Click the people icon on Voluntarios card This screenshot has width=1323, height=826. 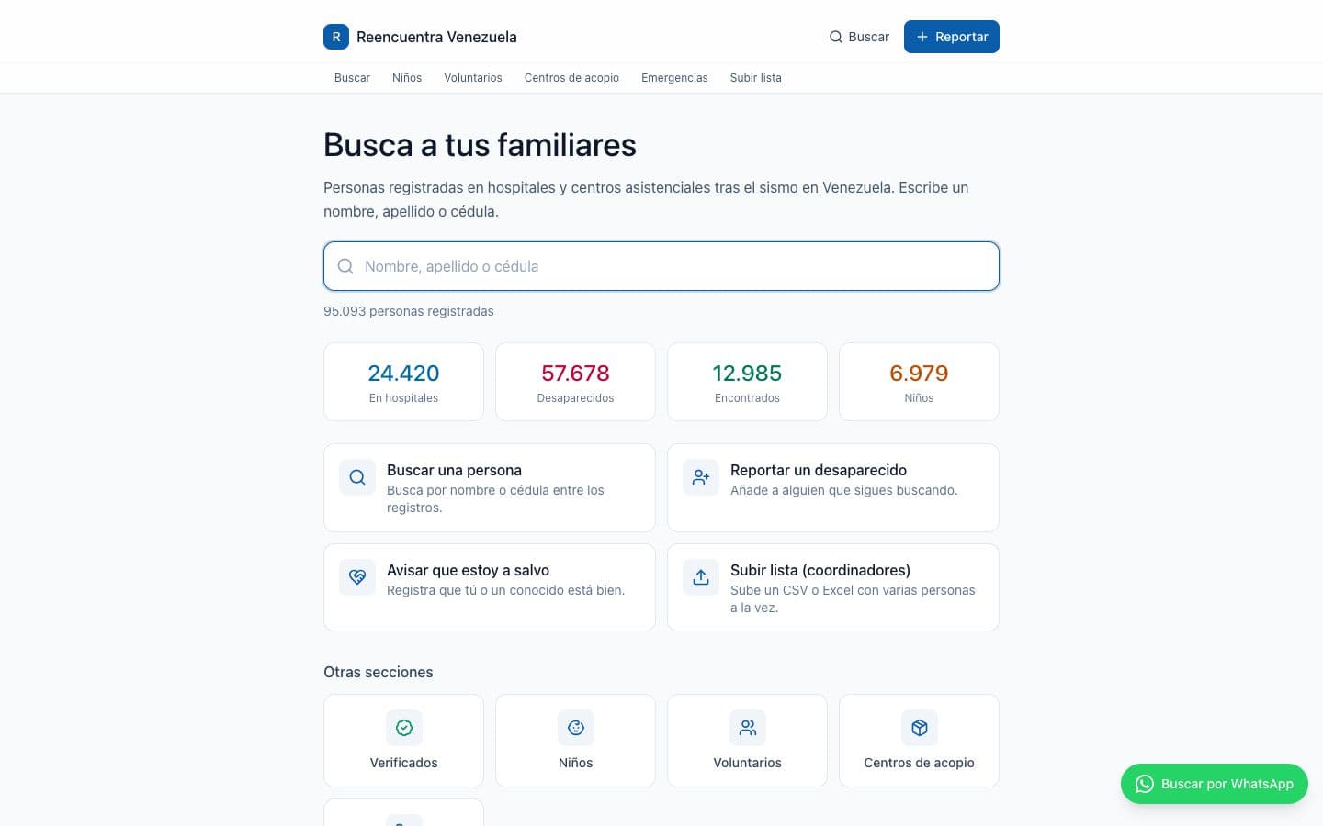click(748, 728)
